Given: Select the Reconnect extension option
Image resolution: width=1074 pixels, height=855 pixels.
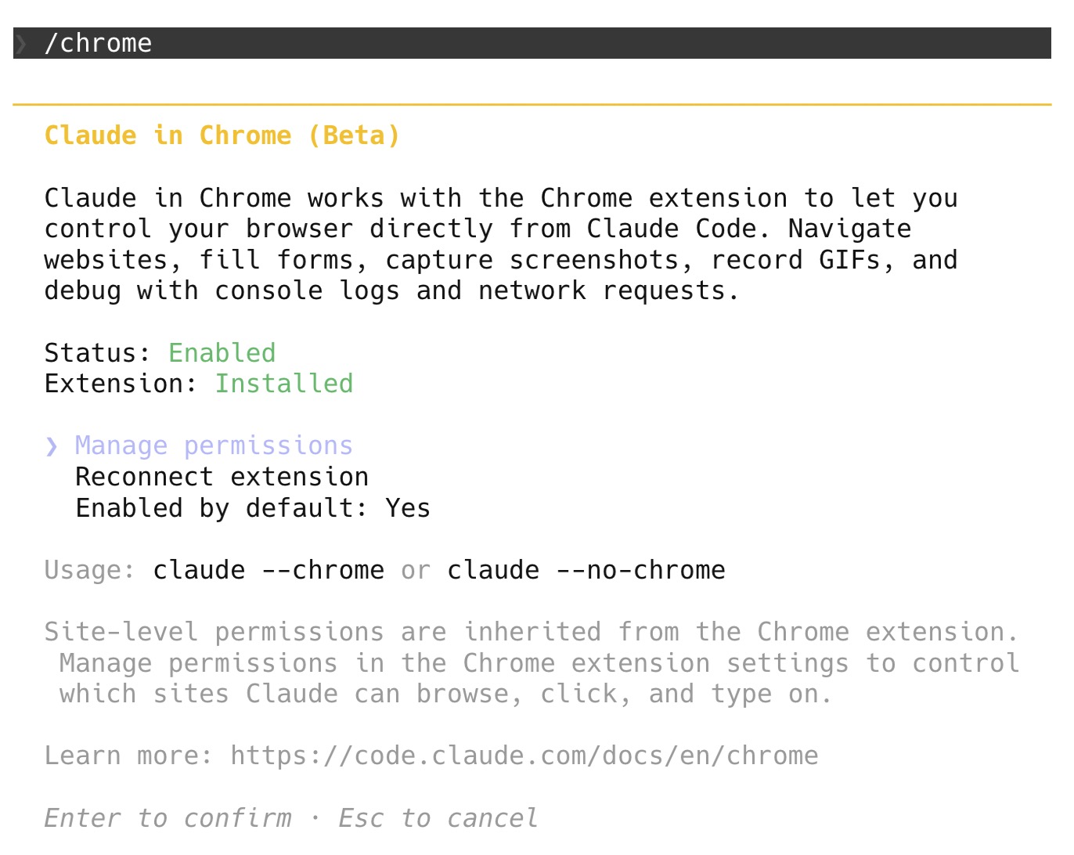Looking at the screenshot, I should (x=222, y=476).
